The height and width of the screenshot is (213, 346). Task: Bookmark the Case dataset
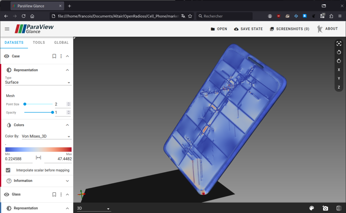coord(54,56)
